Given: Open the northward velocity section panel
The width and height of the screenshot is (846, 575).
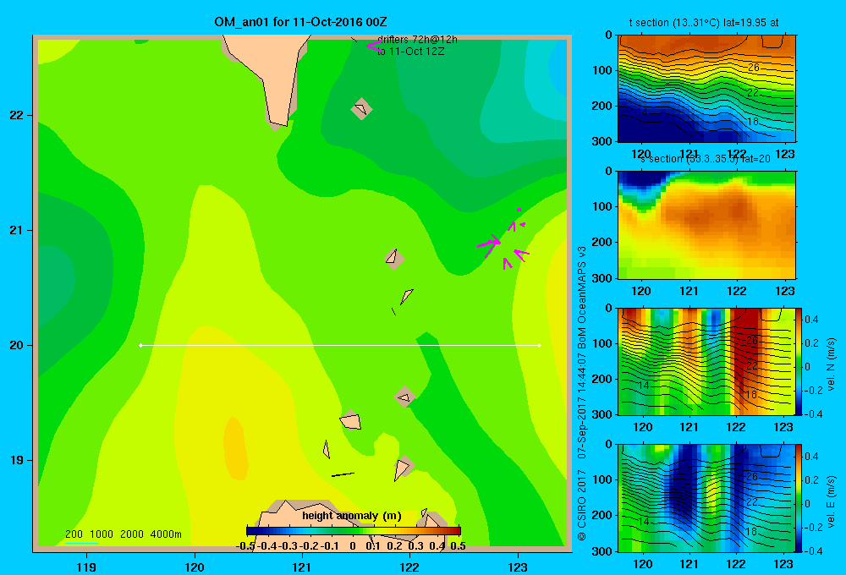Looking at the screenshot, I should click(x=706, y=361).
